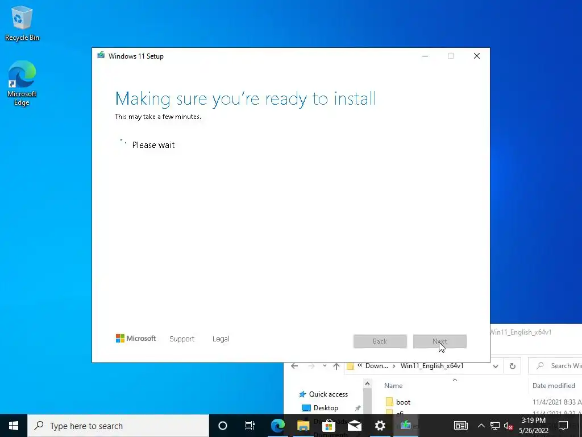The width and height of the screenshot is (582, 437).
Task: Go up one folder in File Explorer
Action: (336, 366)
